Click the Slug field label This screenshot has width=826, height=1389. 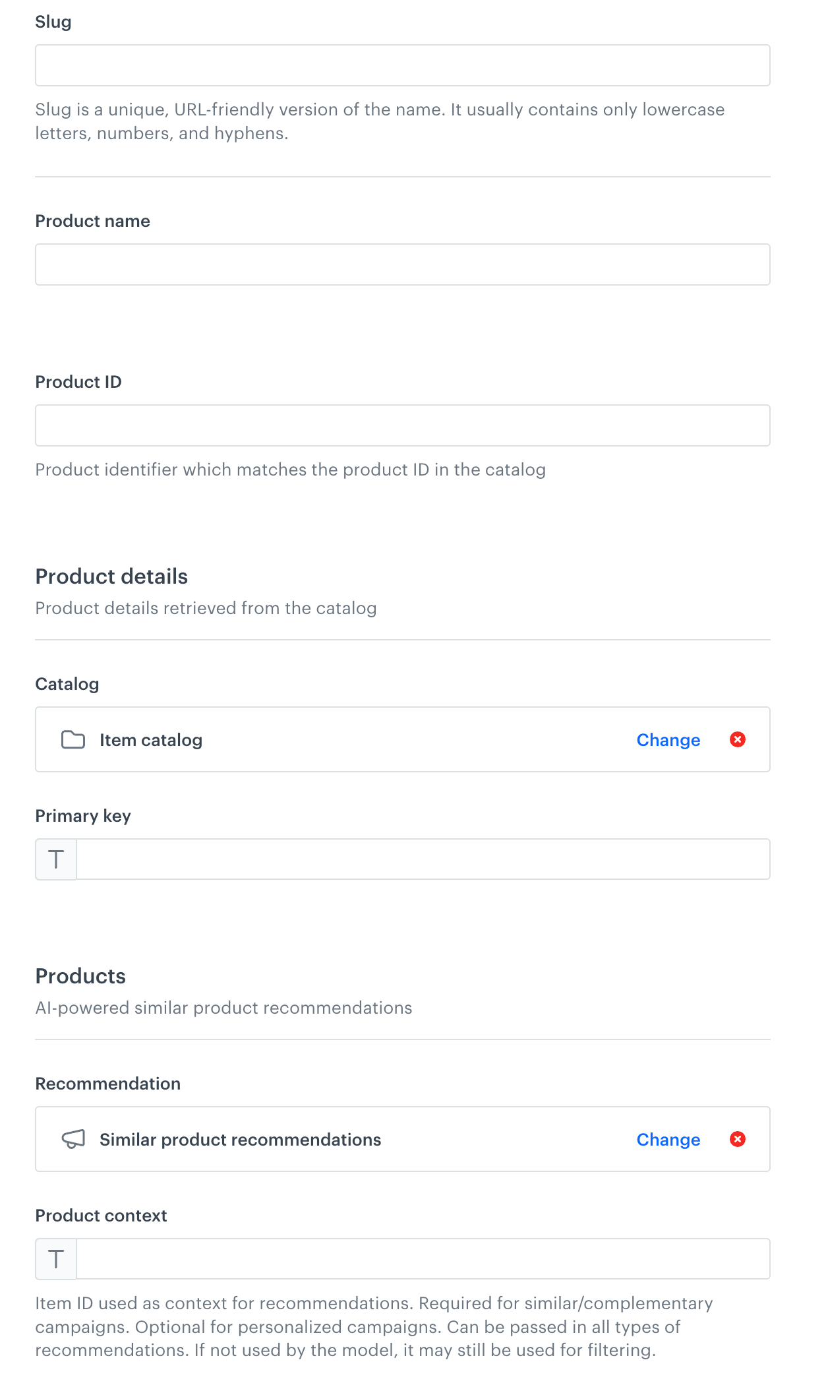point(53,22)
